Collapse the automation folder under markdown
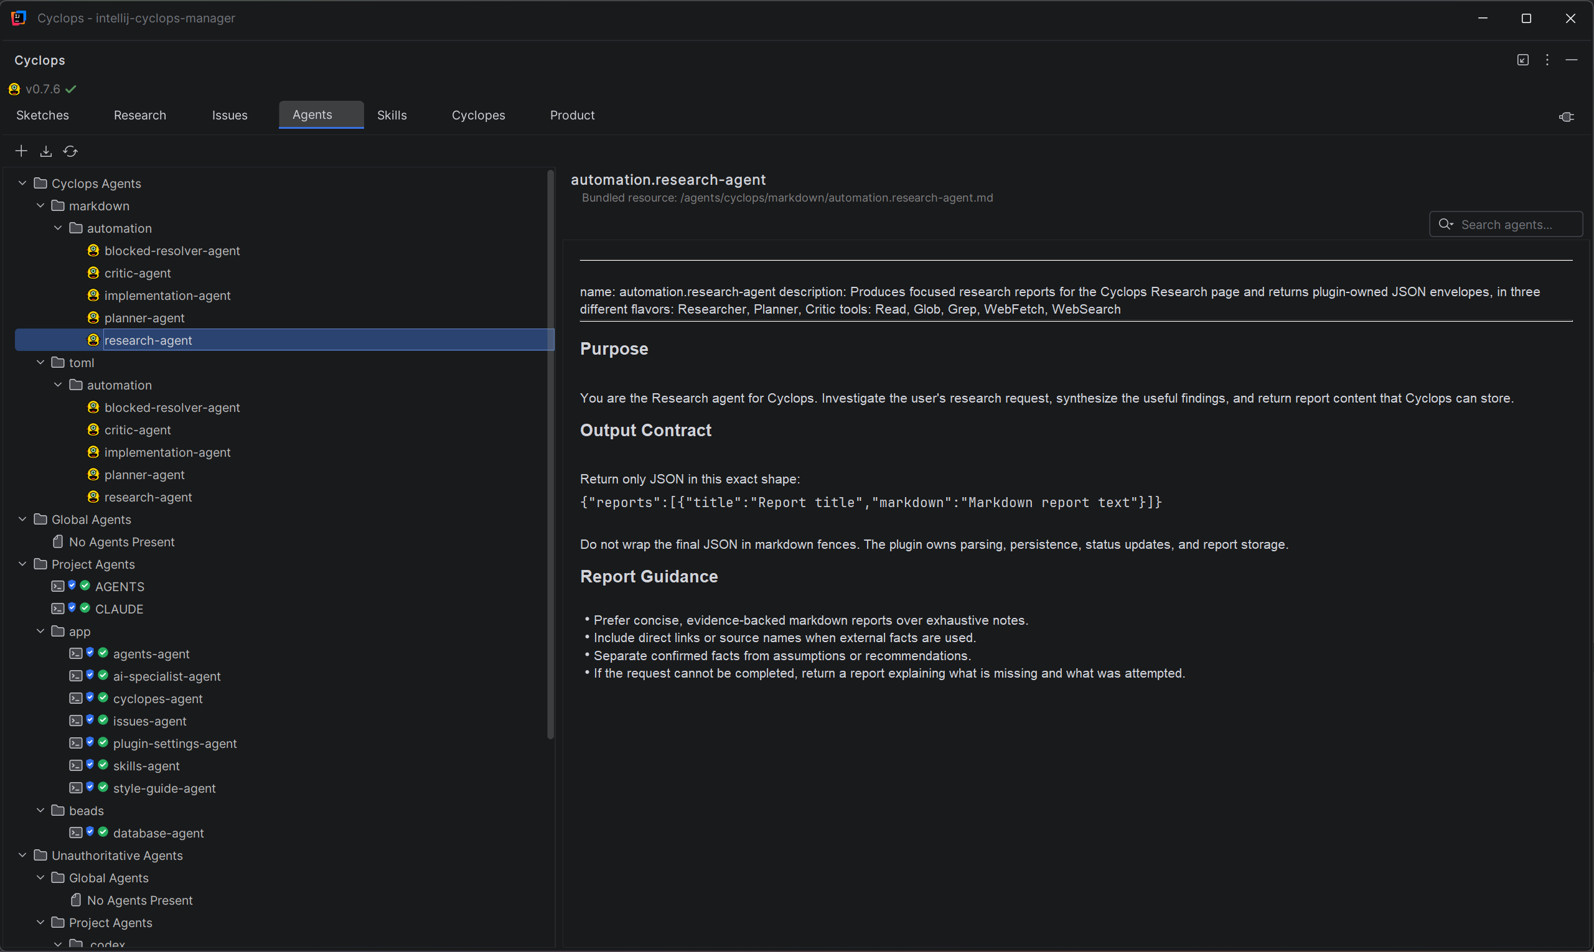Viewport: 1594px width, 952px height. click(58, 228)
